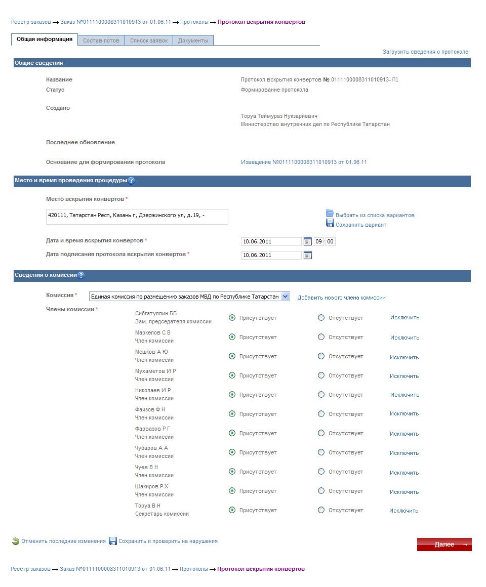The height and width of the screenshot is (587, 486).
Task: Click status text Формирование протокола
Action: 274,90
